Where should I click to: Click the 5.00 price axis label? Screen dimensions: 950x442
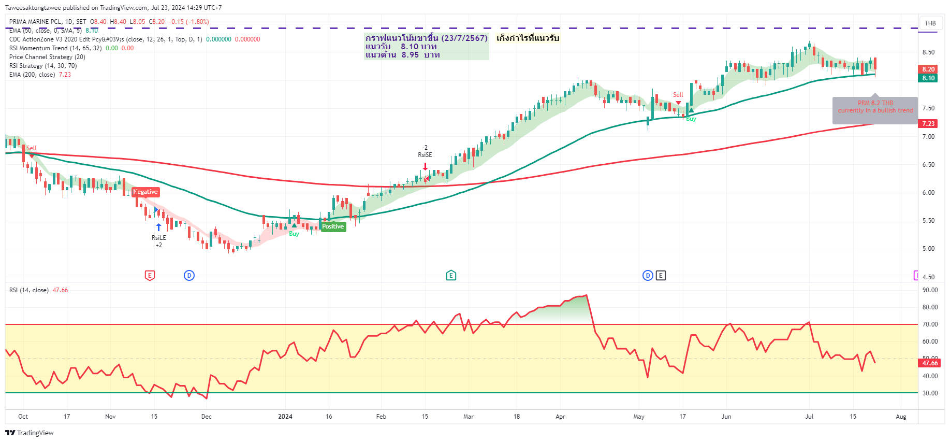928,249
